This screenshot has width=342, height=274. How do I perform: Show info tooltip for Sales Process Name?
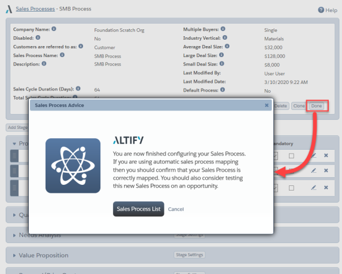pyautogui.click(x=62, y=55)
